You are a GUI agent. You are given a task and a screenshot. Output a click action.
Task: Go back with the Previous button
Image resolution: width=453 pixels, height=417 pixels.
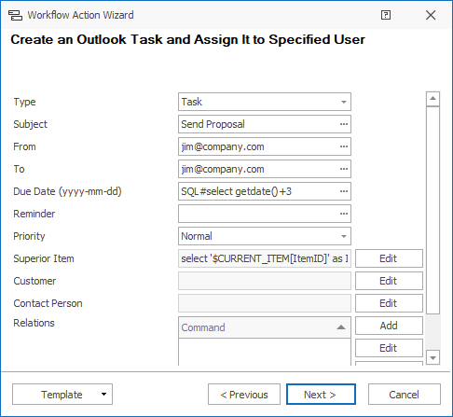click(x=244, y=395)
